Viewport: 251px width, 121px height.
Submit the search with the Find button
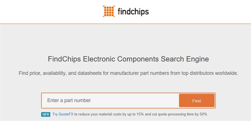(197, 101)
